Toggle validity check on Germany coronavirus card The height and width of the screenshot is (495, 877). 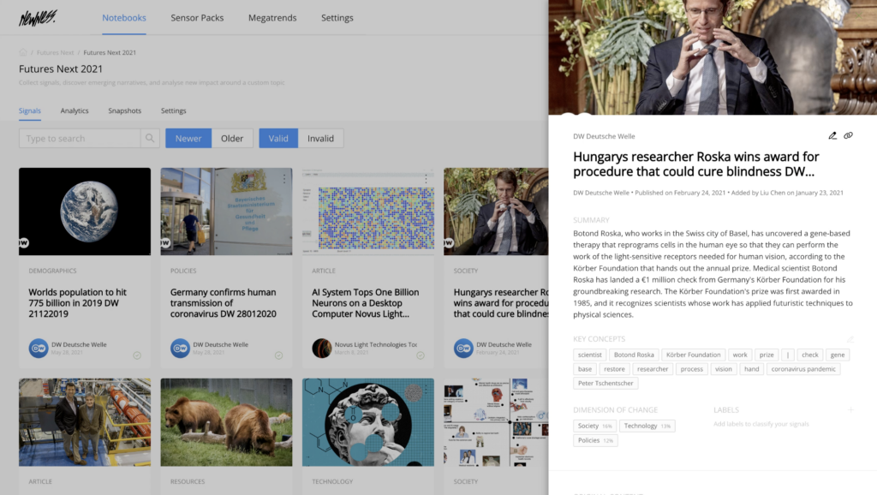point(278,355)
